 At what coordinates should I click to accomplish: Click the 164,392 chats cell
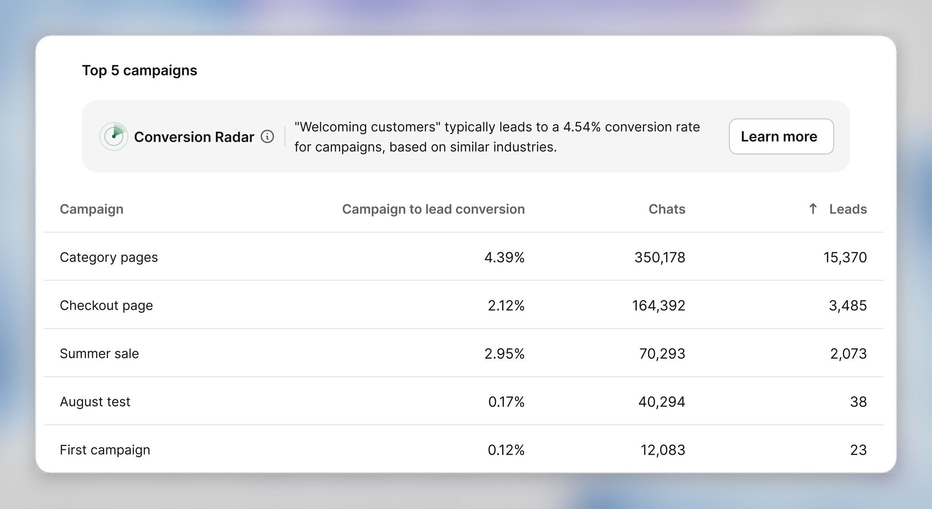[x=659, y=305]
